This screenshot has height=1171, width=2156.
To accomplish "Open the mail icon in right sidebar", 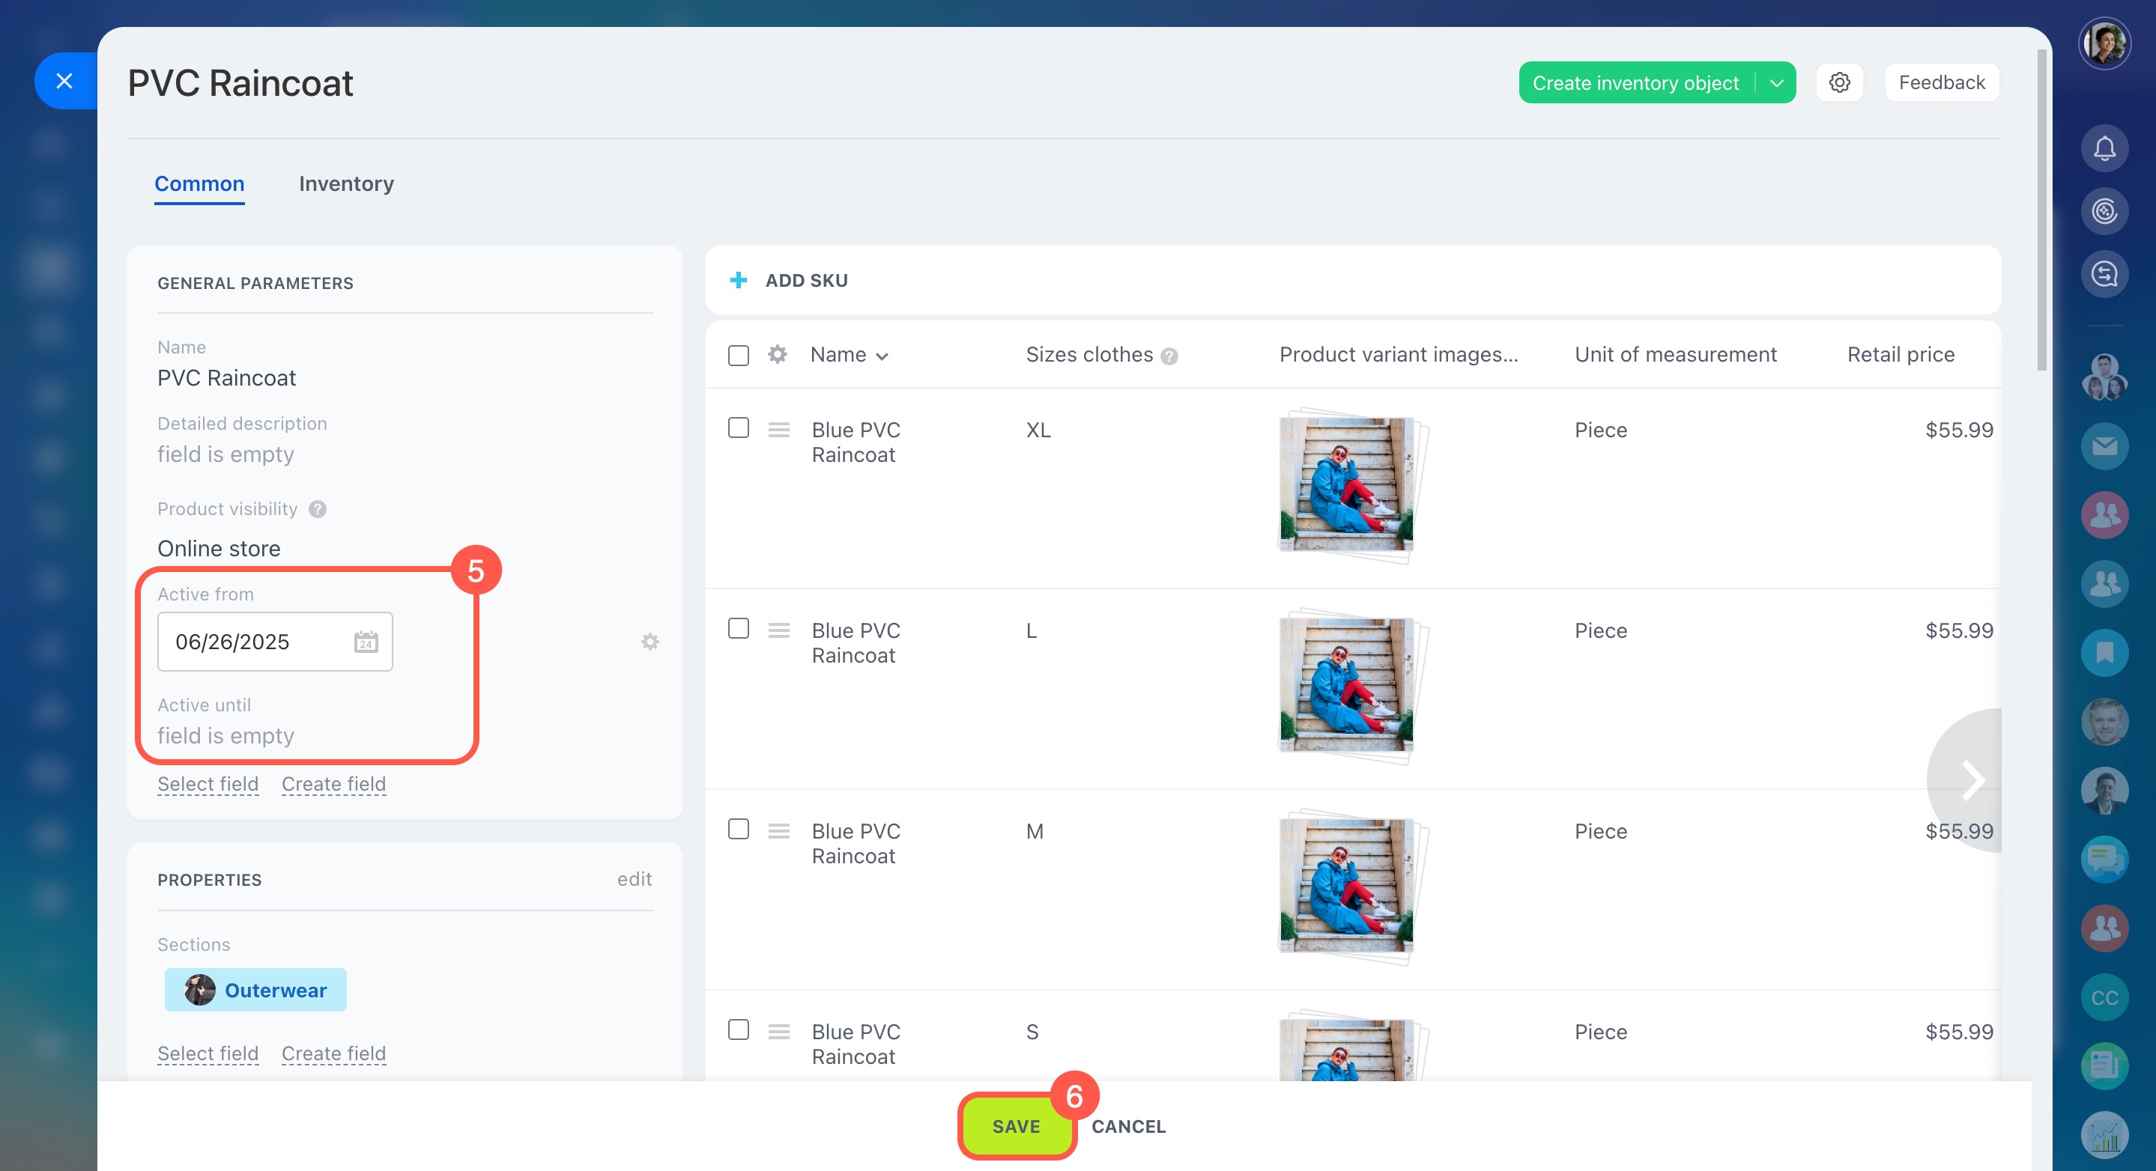I will tap(2104, 445).
